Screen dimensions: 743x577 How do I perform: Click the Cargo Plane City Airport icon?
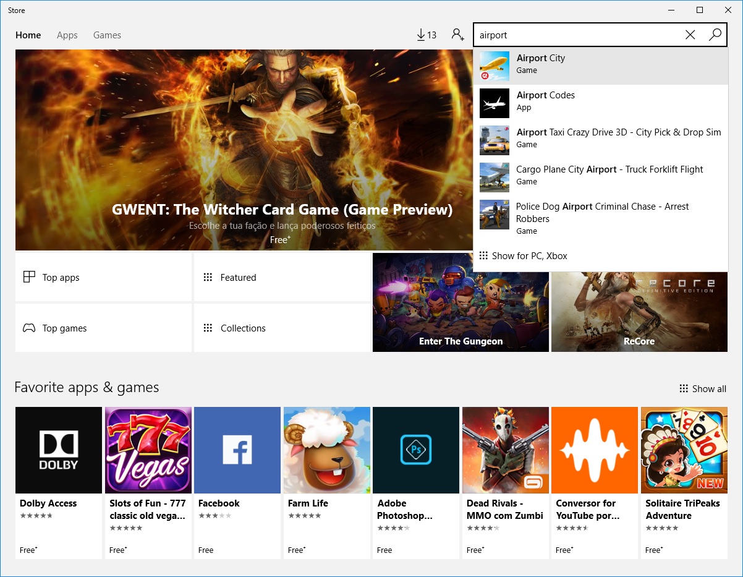pyautogui.click(x=495, y=177)
